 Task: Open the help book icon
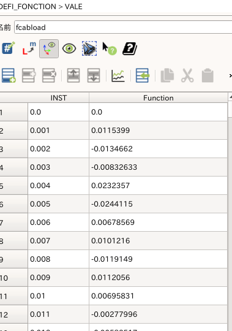coord(130,48)
